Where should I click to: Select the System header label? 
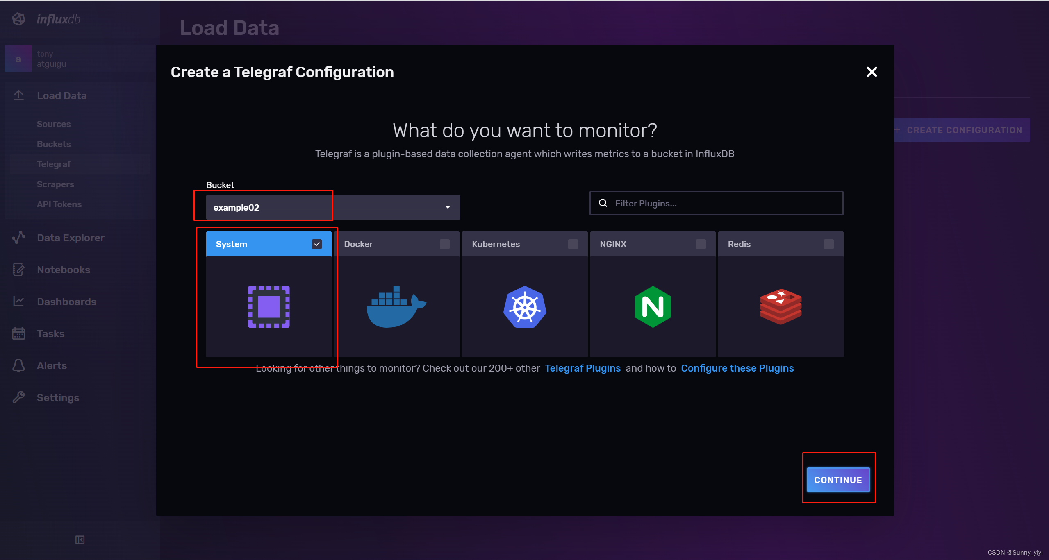tap(232, 244)
